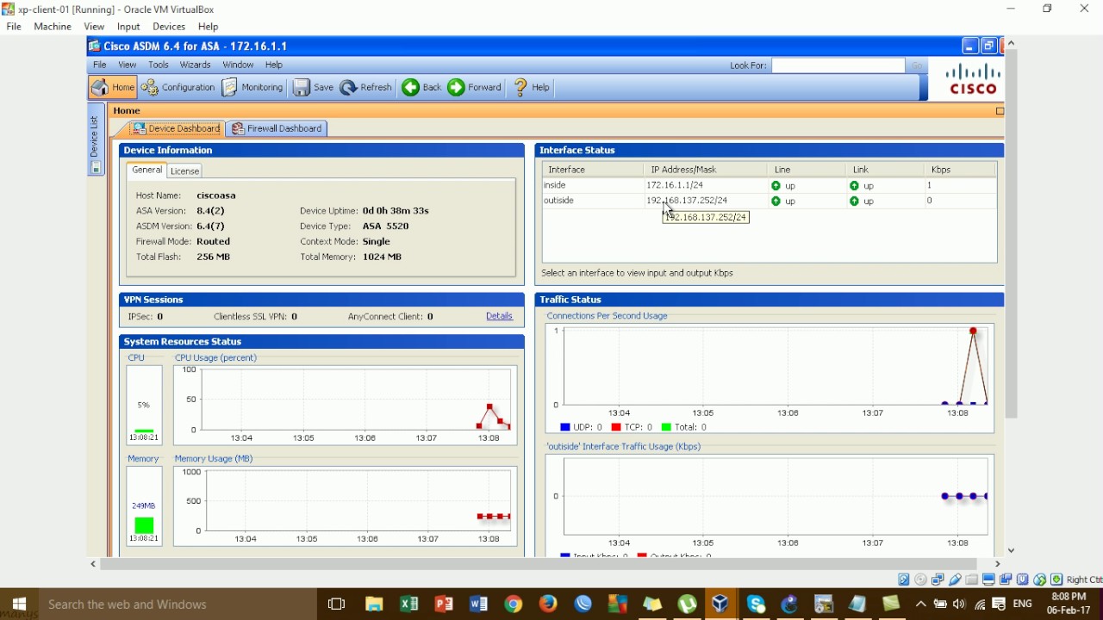Image resolution: width=1103 pixels, height=620 pixels.
Task: Click the IP Address/Mask column header
Action: 705,170
